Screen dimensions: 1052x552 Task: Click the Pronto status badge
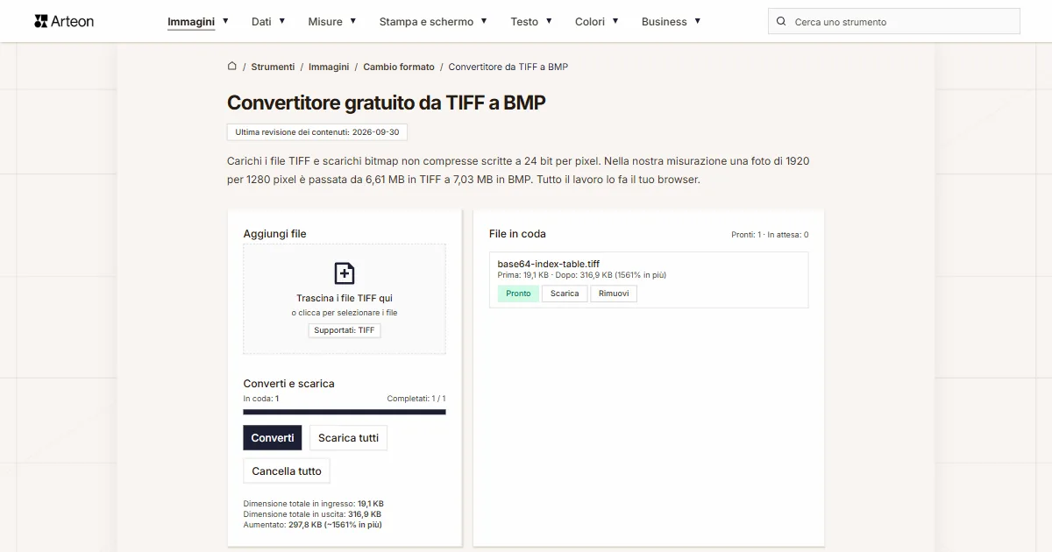point(518,294)
